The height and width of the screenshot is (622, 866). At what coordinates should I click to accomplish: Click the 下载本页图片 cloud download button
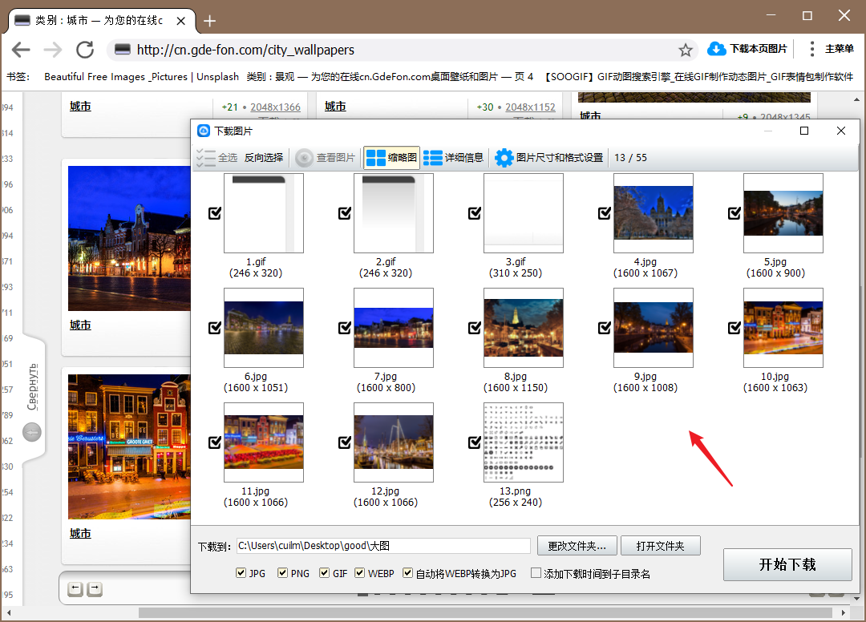point(747,49)
